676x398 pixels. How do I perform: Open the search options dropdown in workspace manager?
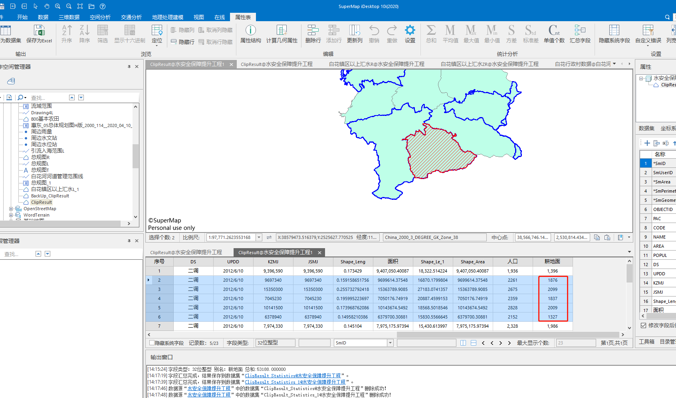click(25, 98)
